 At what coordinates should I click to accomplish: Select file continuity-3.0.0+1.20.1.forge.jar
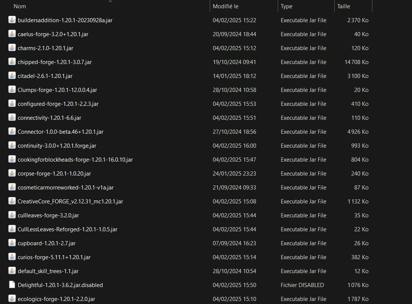[x=57, y=145]
